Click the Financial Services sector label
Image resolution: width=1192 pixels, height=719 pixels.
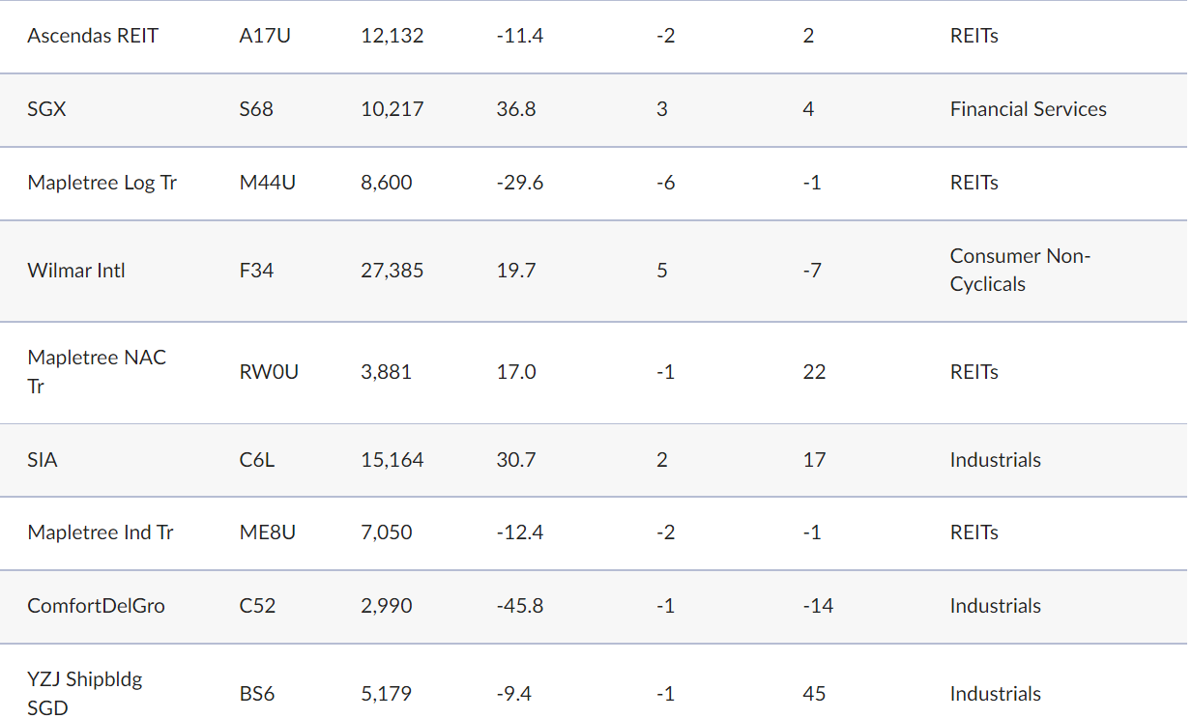pyautogui.click(x=1028, y=109)
